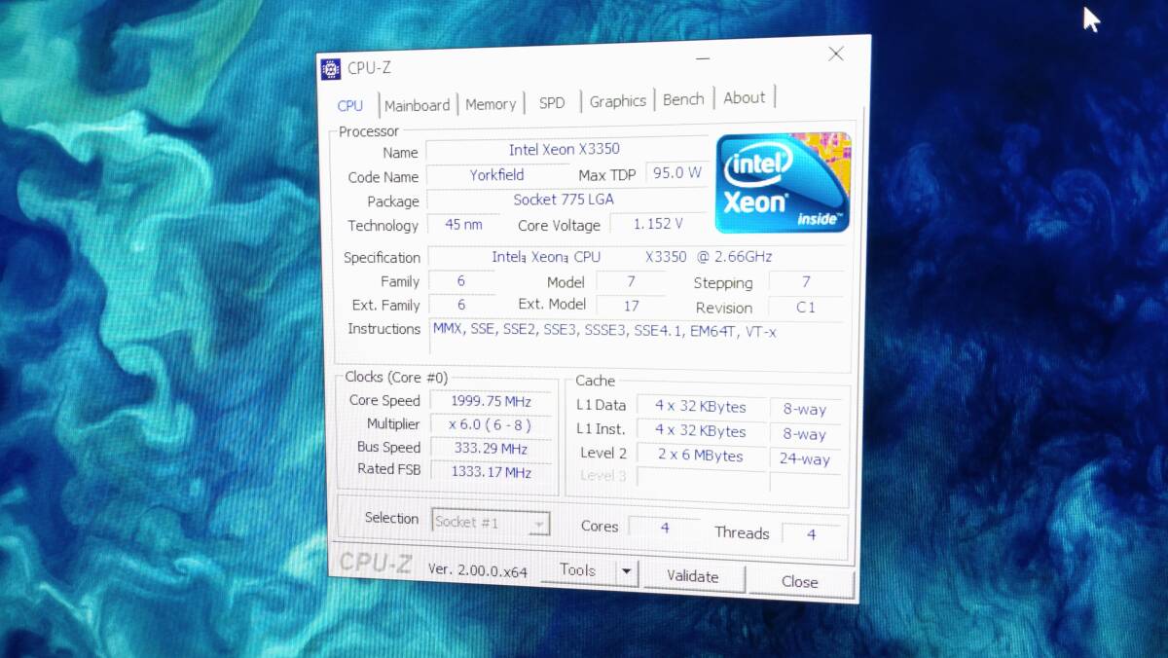Click the Ext. Model value 17
The width and height of the screenshot is (1168, 658).
pos(631,306)
